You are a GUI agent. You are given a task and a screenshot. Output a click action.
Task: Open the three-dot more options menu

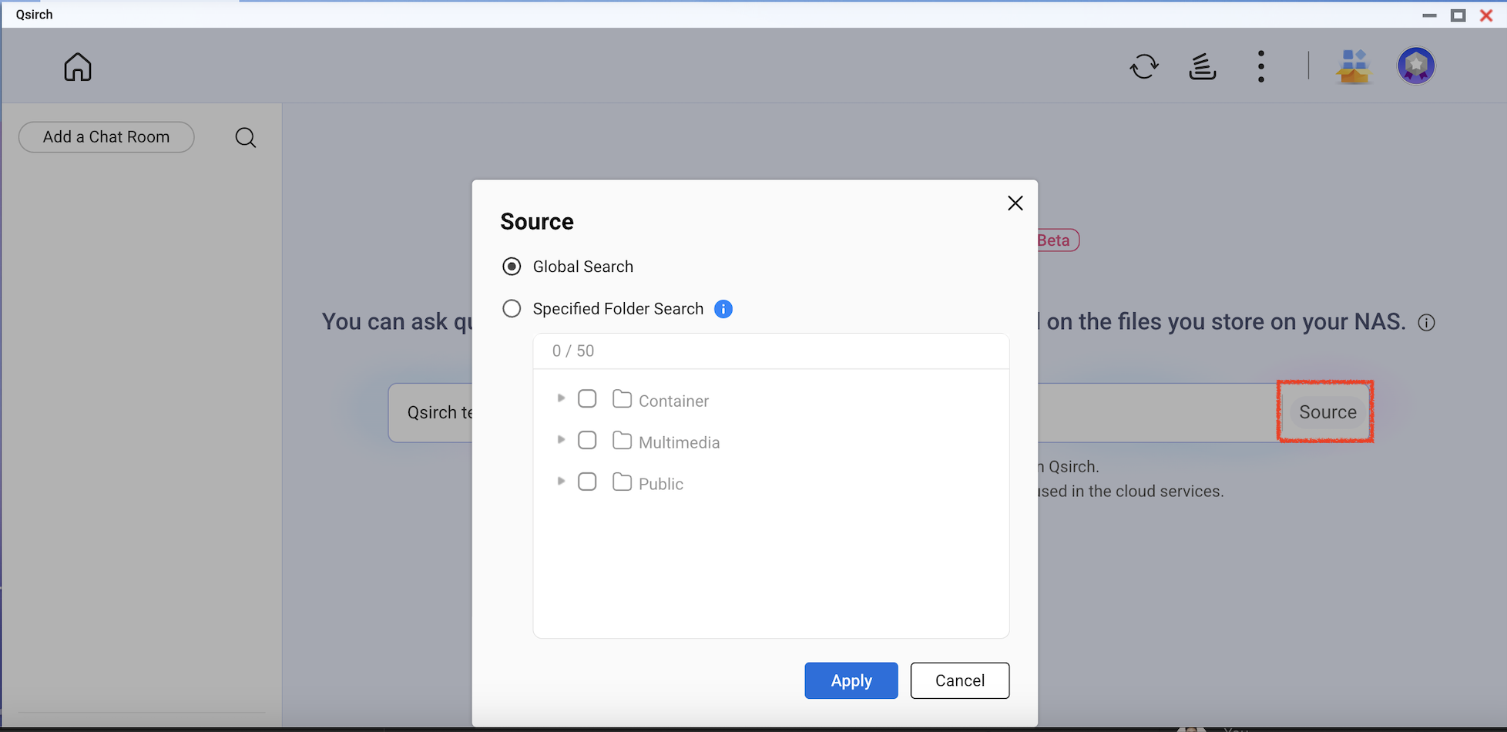1260,66
